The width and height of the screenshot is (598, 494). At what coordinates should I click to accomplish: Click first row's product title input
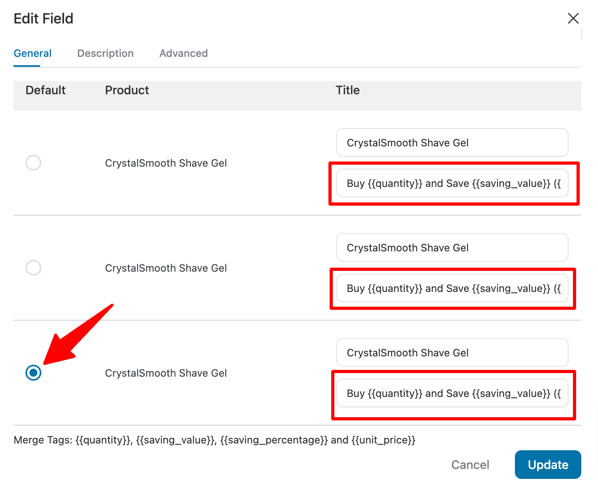coord(452,143)
